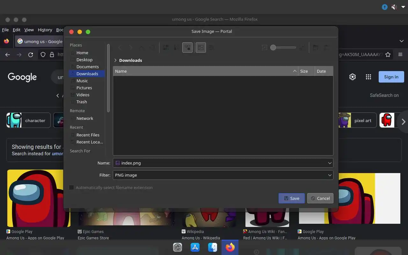Screen dimensions: 408x255
Task: Switch file list to Compact view
Action: 177,47
